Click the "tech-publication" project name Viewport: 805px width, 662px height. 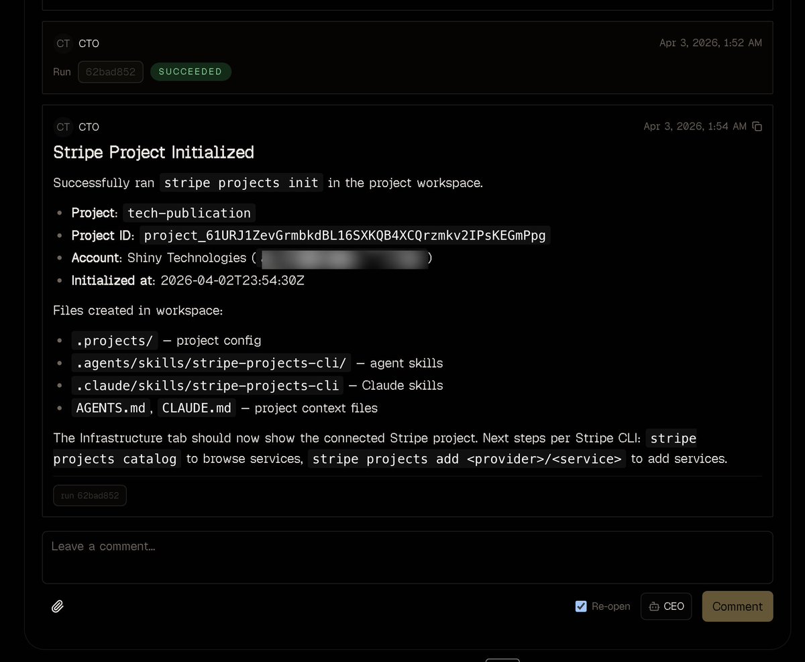[x=189, y=213]
